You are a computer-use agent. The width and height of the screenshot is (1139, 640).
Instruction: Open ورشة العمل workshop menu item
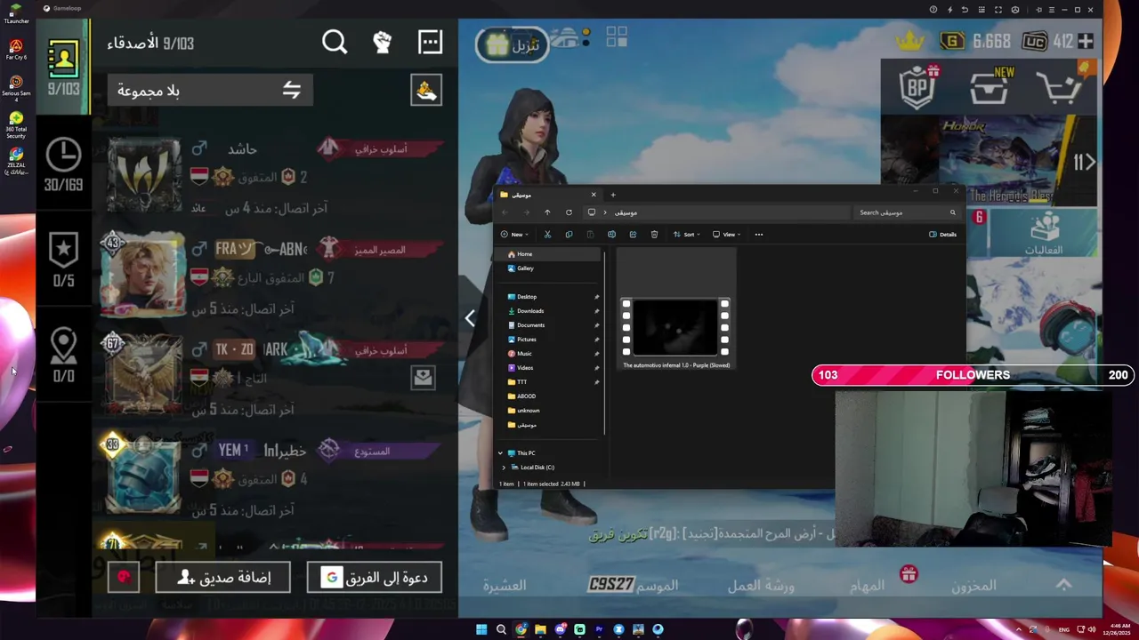761,586
